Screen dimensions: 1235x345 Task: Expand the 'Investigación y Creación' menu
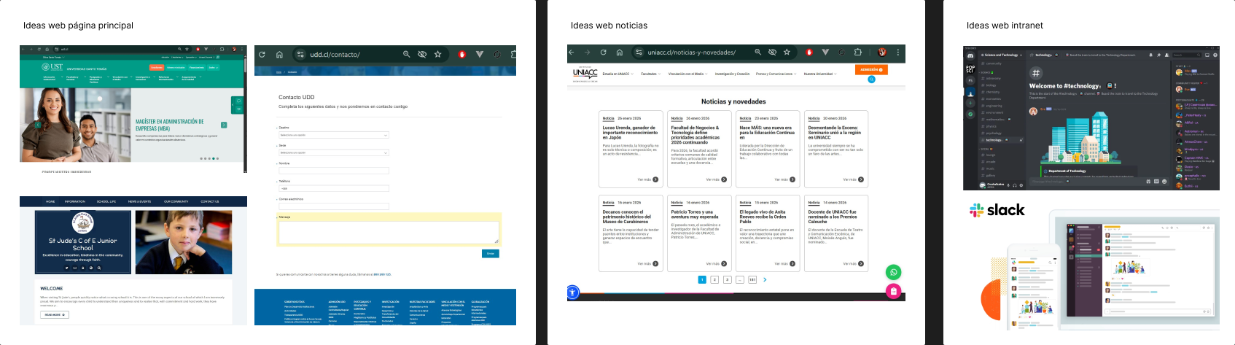pos(732,74)
